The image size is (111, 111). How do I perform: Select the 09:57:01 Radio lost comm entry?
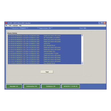(45, 47)
